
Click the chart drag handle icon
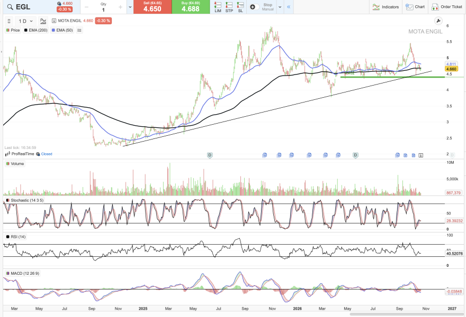coord(9,21)
